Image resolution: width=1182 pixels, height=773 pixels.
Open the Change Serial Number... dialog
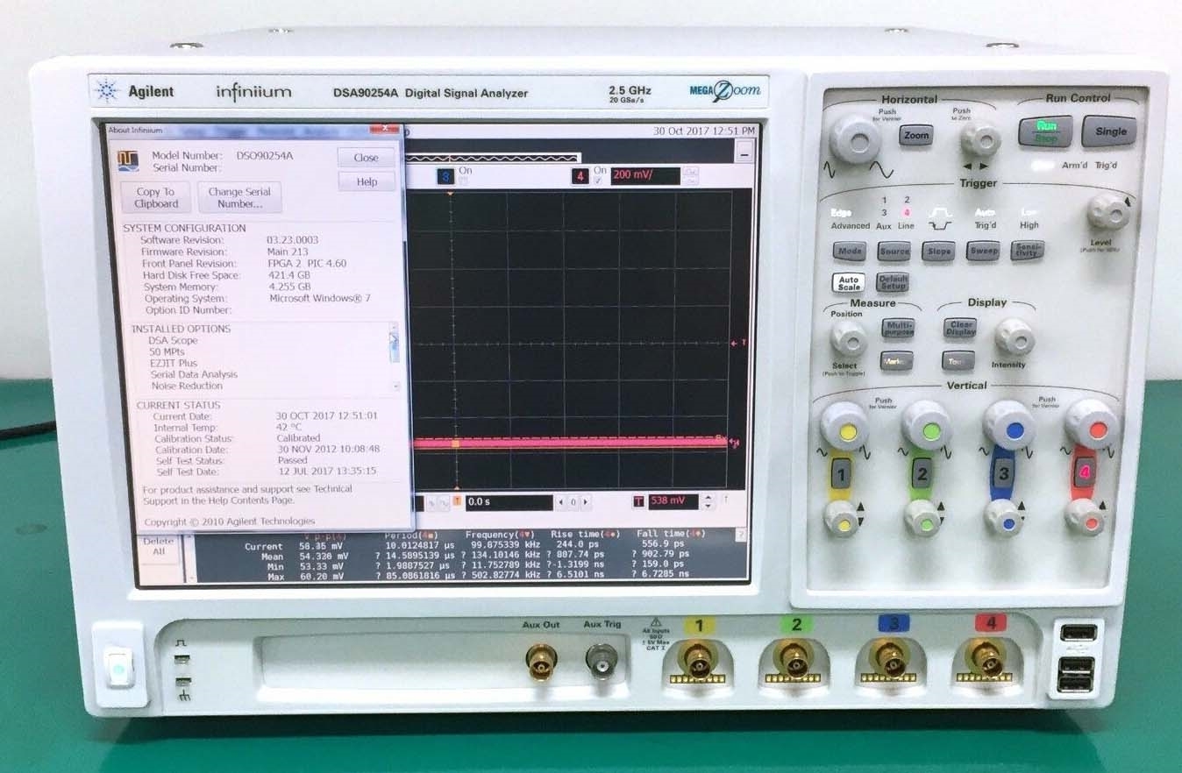(x=239, y=197)
